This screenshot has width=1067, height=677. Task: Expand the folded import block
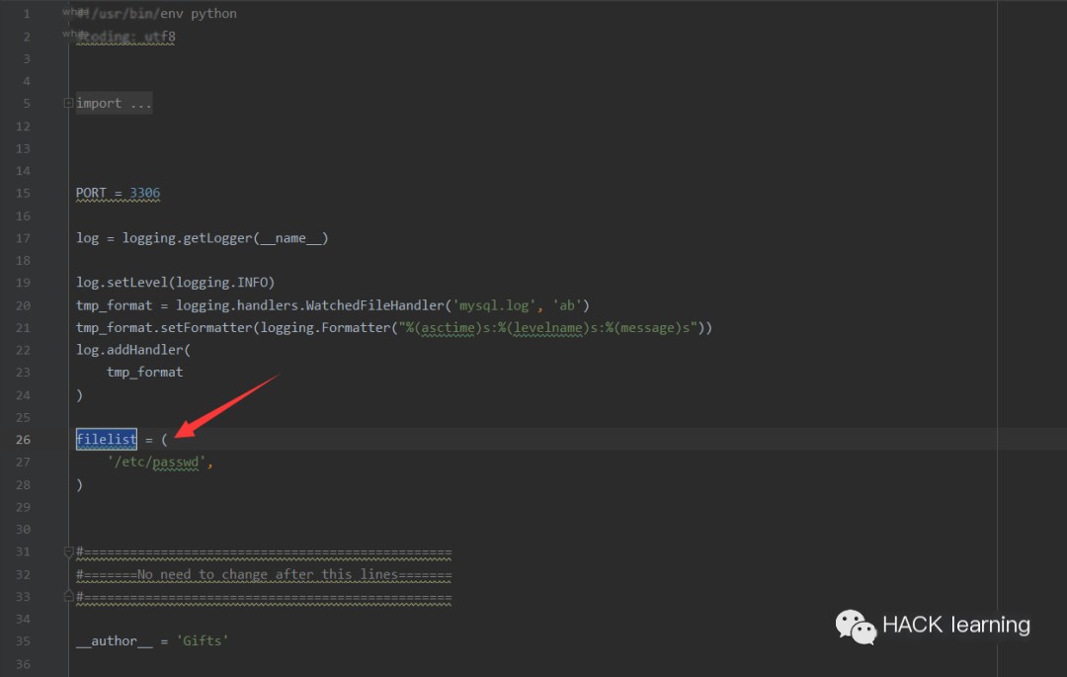(x=68, y=104)
